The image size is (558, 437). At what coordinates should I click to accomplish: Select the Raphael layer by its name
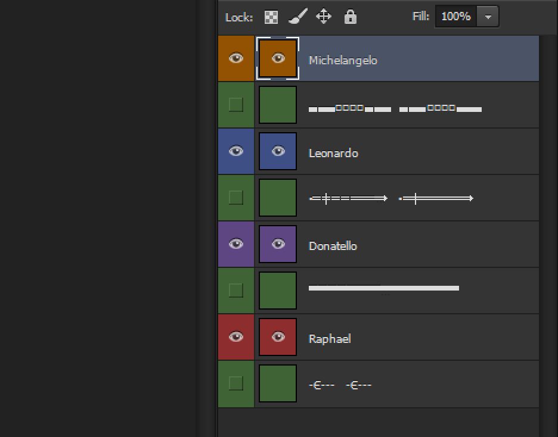pyautogui.click(x=330, y=339)
